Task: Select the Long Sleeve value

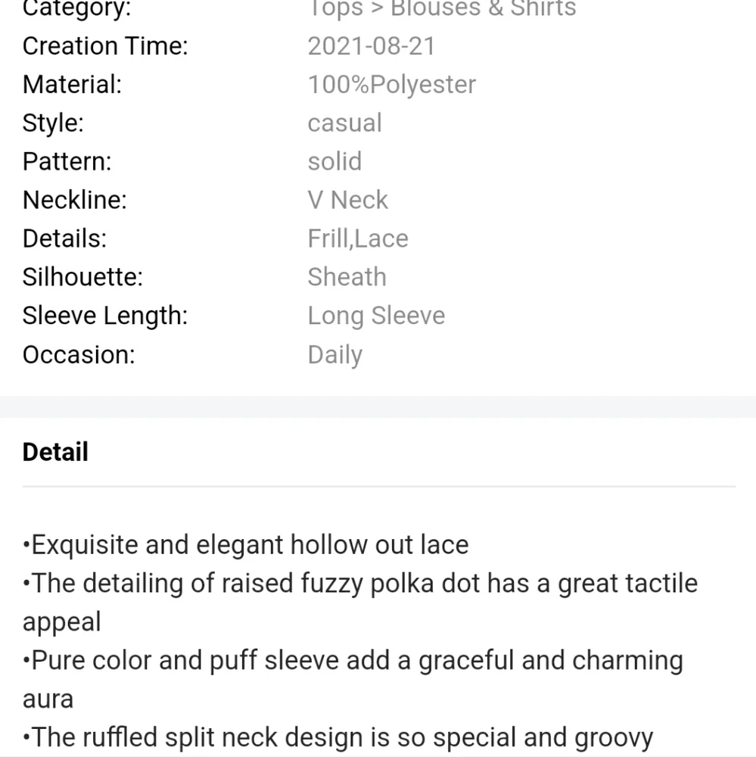Action: 376,316
